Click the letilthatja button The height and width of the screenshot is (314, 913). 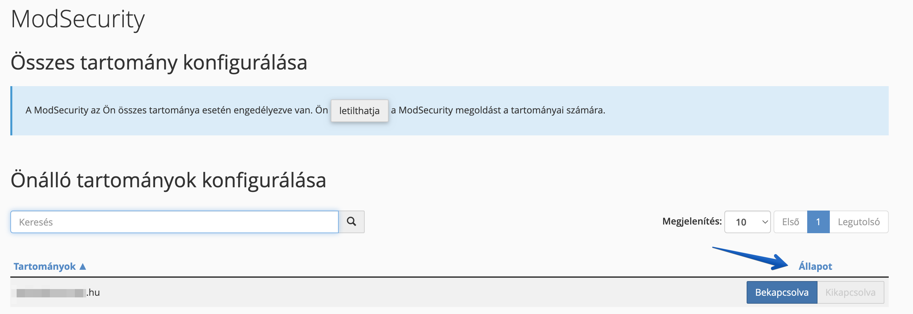(359, 111)
